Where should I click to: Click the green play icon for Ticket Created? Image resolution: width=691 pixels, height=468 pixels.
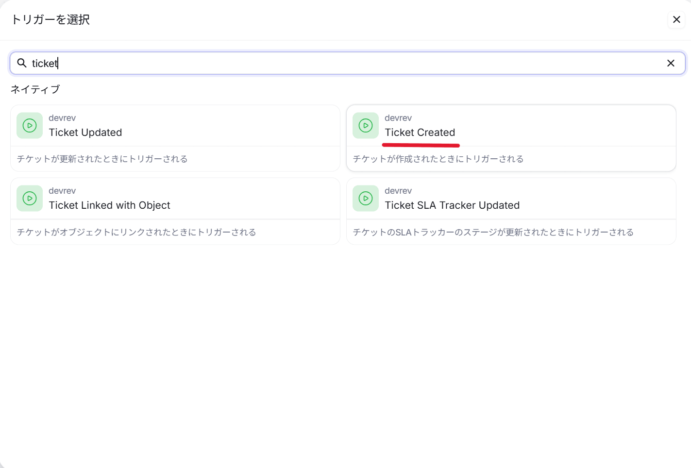pyautogui.click(x=365, y=125)
